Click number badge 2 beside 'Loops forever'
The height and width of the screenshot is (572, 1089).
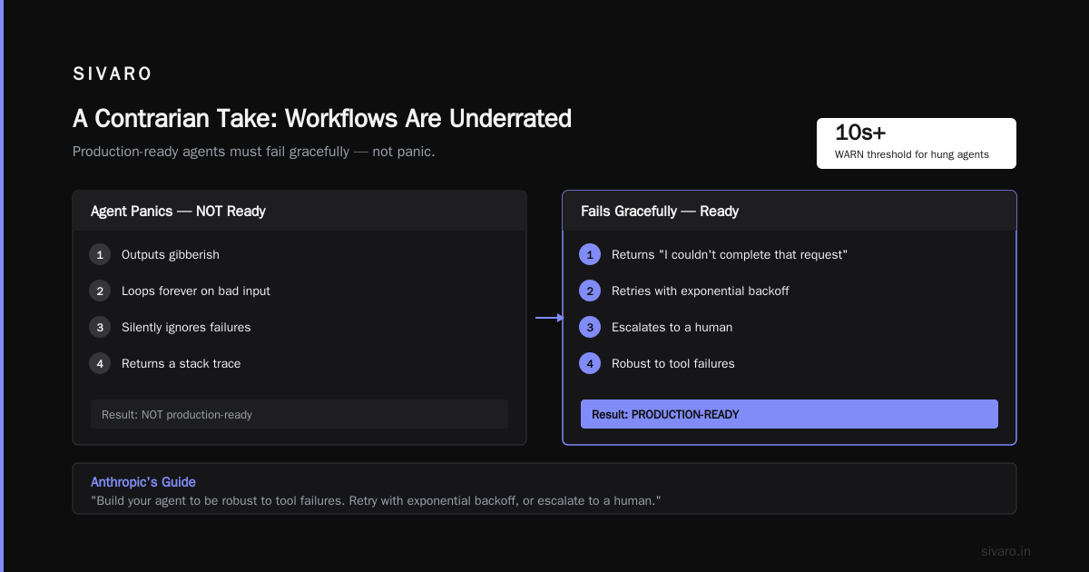100,291
